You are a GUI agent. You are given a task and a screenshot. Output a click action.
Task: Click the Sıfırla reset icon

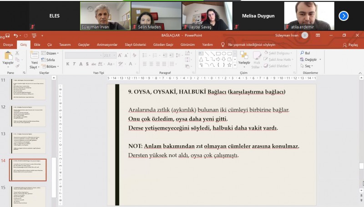[x=50, y=60]
